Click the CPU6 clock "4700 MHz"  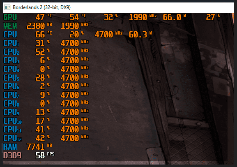tap(75, 86)
